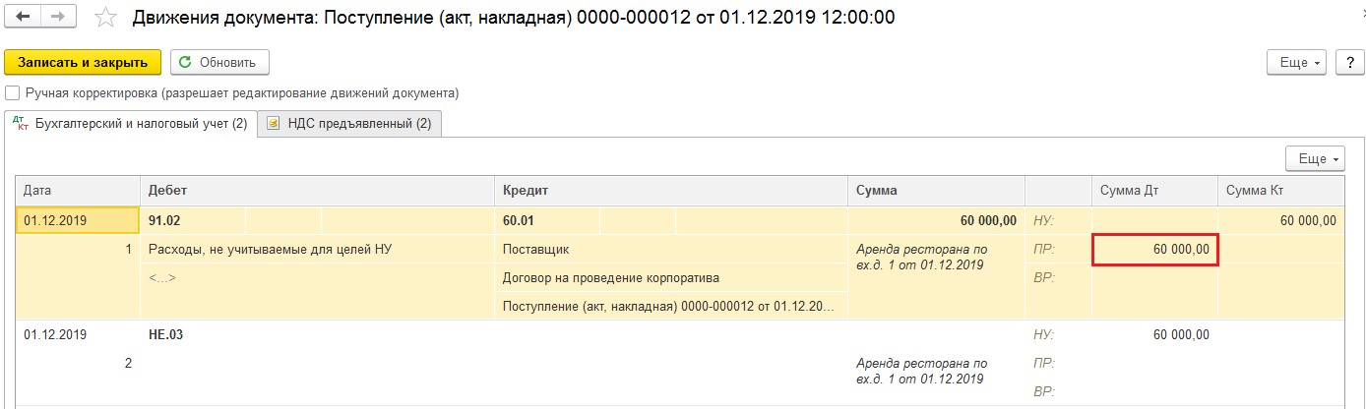1366x409 pixels.
Task: Select the 01.12.2019 date cell in first row
Action: coord(78,221)
